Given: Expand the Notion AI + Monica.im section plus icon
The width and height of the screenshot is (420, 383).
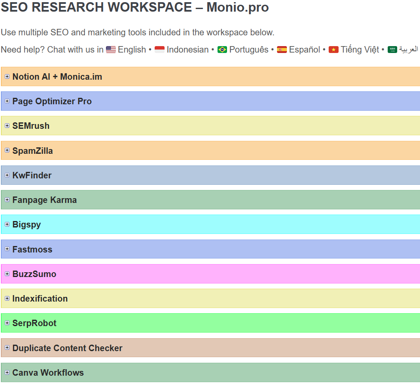Looking at the screenshot, I should (x=7, y=77).
